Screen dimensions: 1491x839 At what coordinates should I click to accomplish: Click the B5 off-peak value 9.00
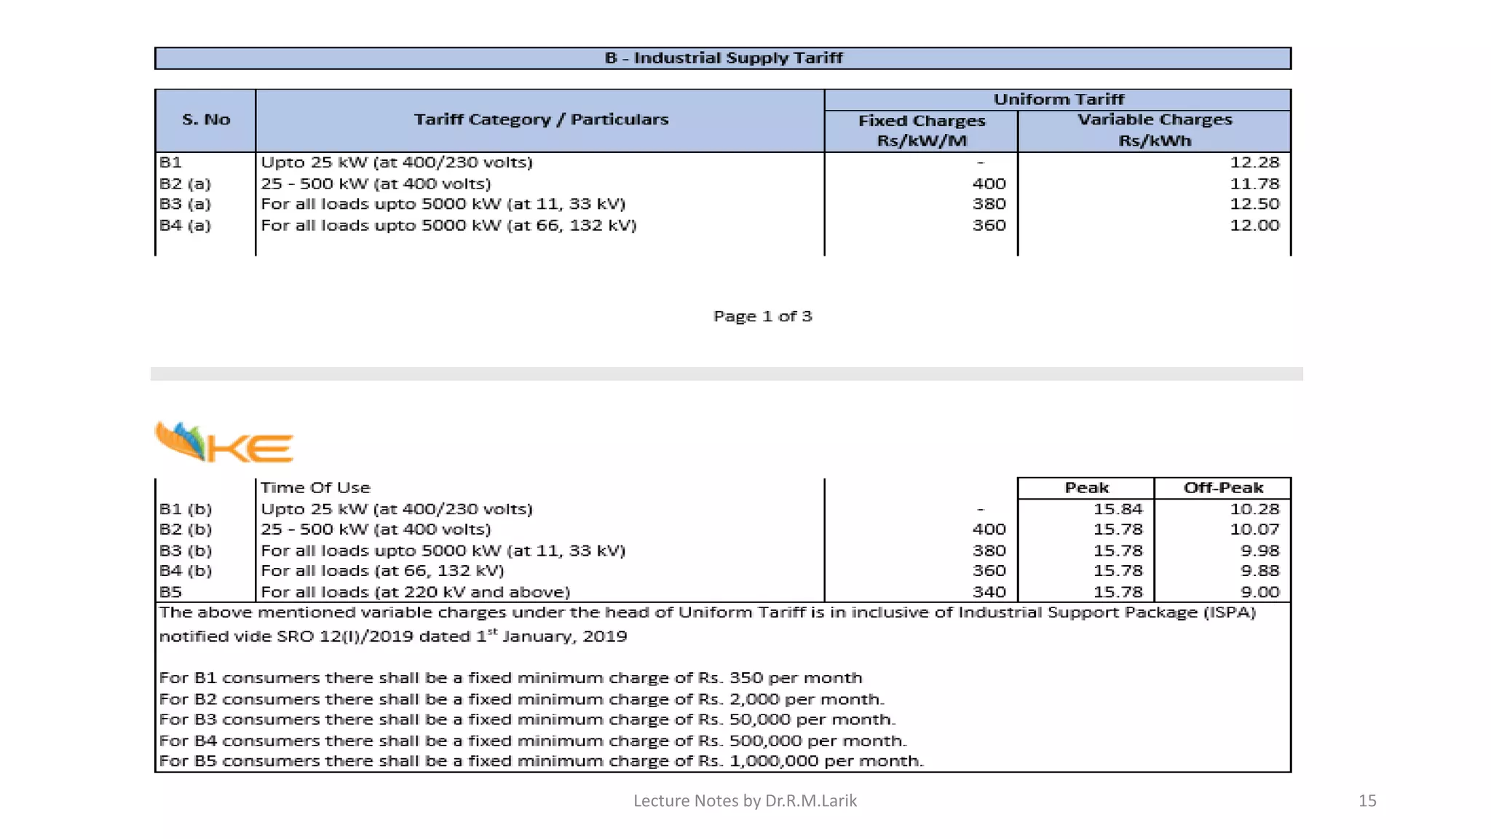1259,592
